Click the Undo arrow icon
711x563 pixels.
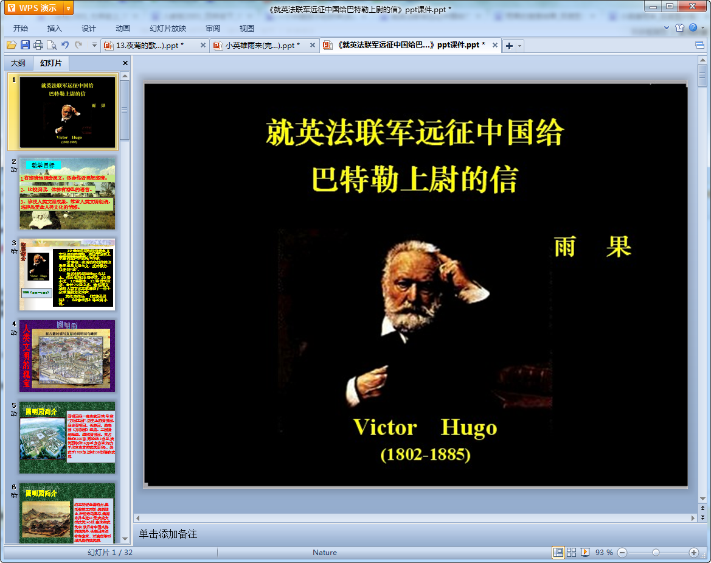65,45
